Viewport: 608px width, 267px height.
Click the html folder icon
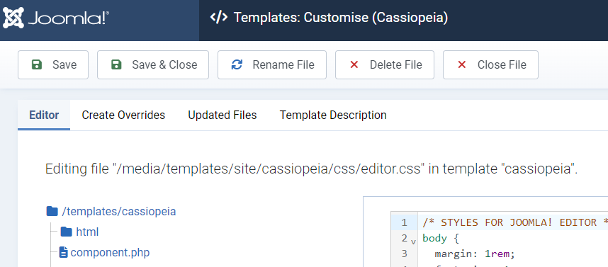(x=67, y=232)
